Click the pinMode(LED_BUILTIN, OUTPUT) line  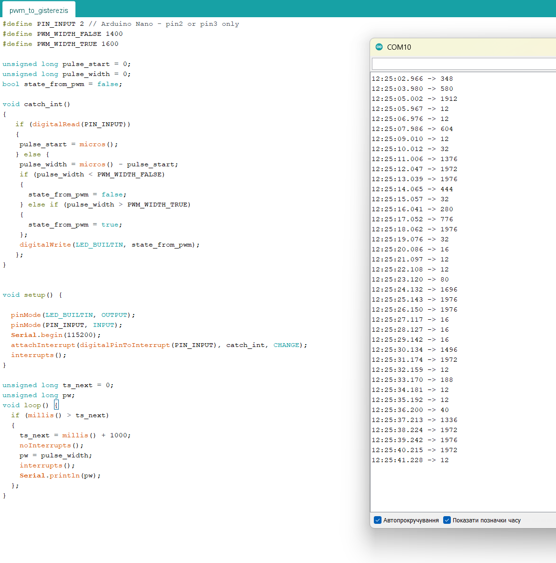point(73,315)
